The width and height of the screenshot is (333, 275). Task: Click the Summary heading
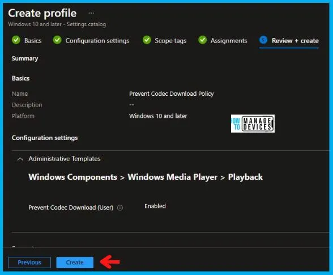[25, 58]
